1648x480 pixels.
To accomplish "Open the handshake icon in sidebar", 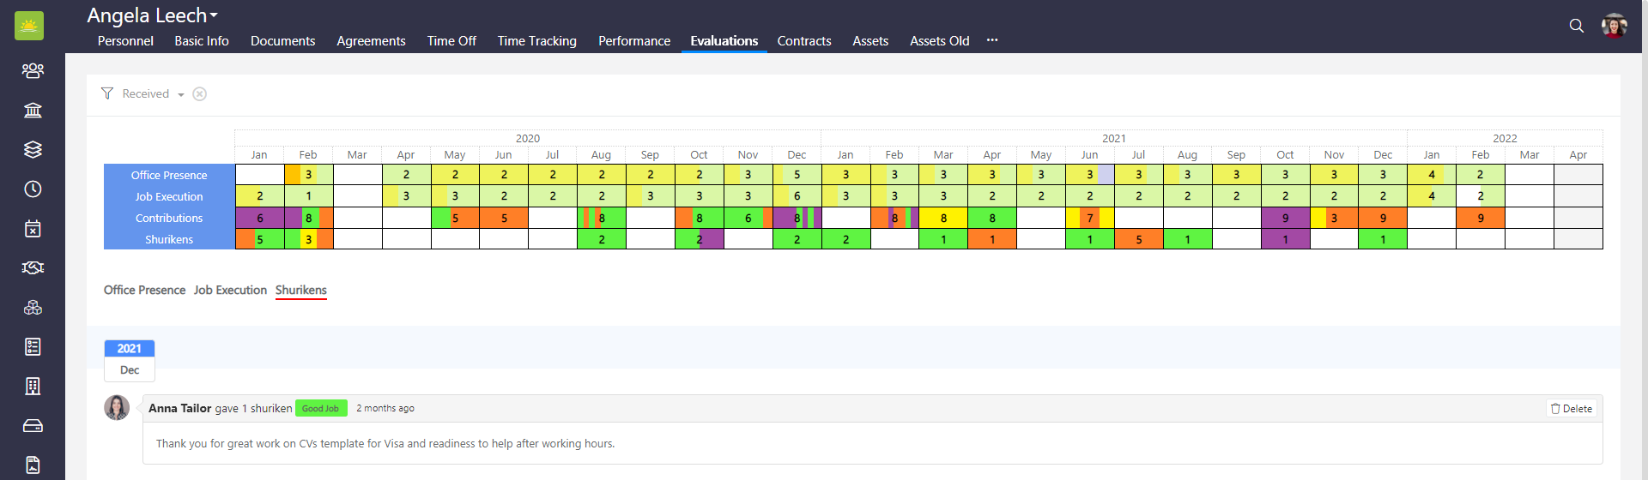I will point(33,267).
